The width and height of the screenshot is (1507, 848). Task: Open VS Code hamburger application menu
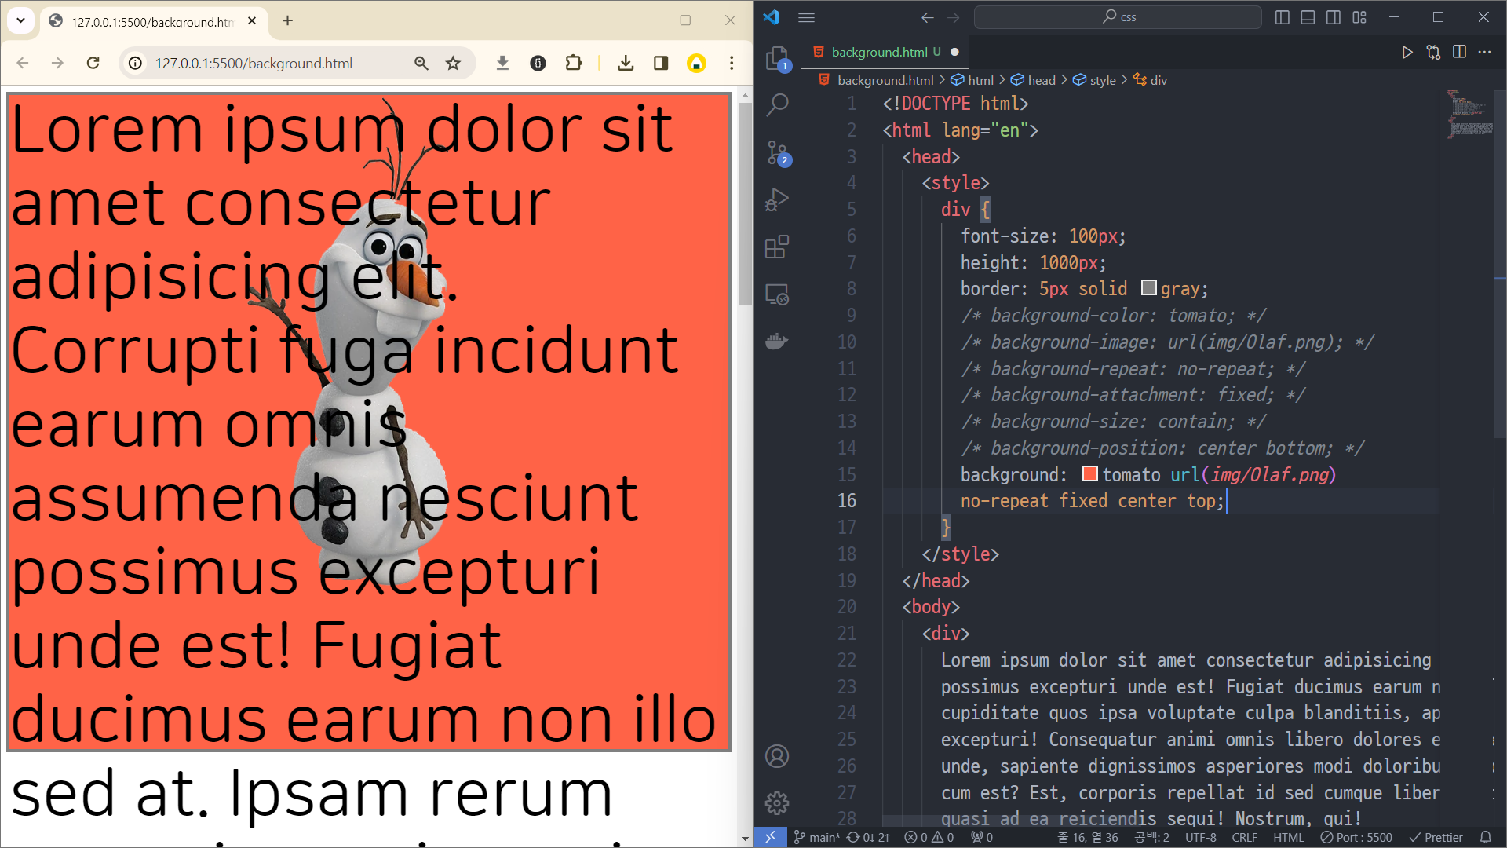(806, 17)
